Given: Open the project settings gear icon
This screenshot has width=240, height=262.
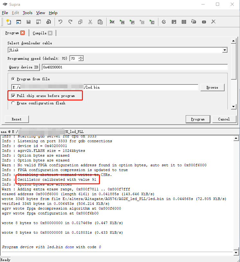Looking at the screenshot, I should pyautogui.click(x=49, y=22).
